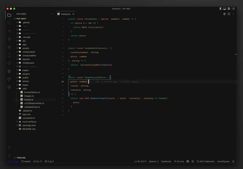The width and height of the screenshot is (243, 169).
Task: Open editor more actions ellipsis
Action: point(233,14)
